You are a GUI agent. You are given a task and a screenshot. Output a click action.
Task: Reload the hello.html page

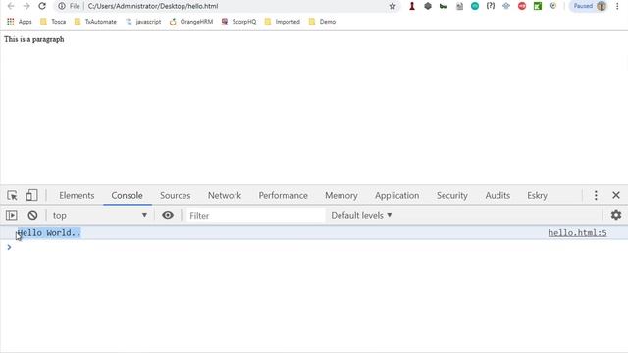pyautogui.click(x=42, y=6)
